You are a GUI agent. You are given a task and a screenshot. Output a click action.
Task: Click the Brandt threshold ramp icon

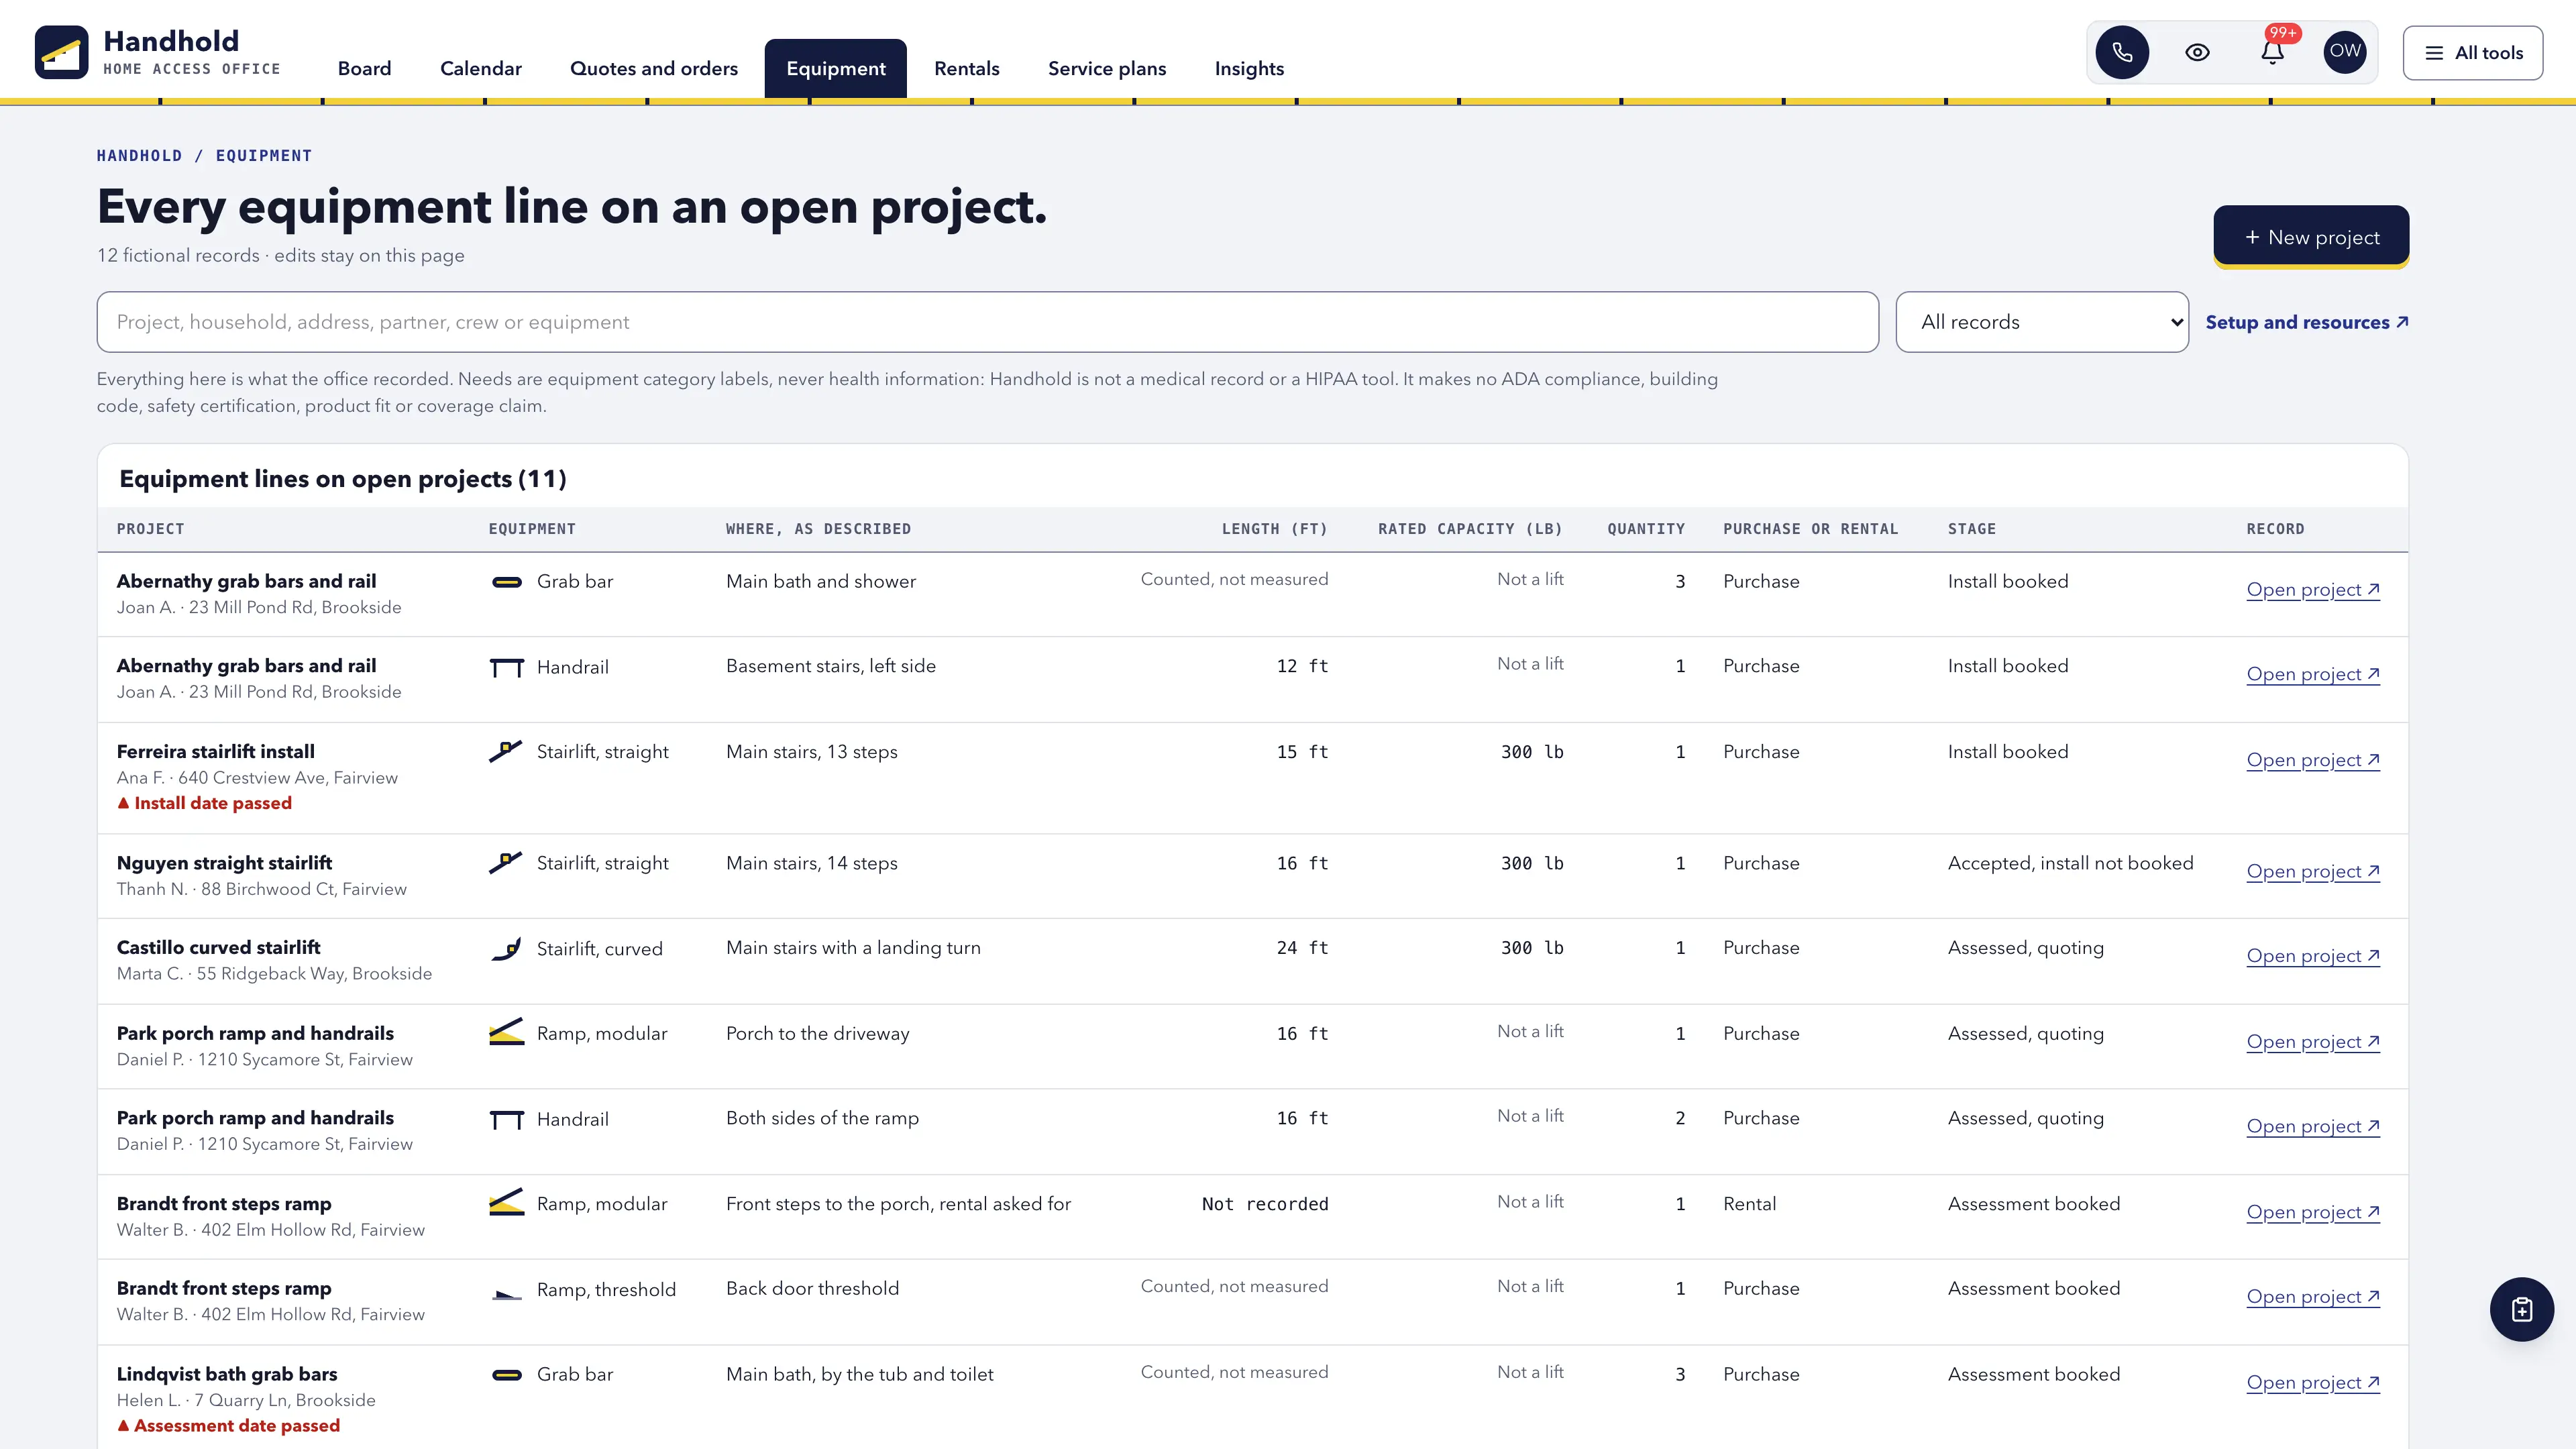pyautogui.click(x=507, y=1292)
